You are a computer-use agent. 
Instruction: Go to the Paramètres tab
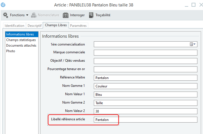[78, 26]
